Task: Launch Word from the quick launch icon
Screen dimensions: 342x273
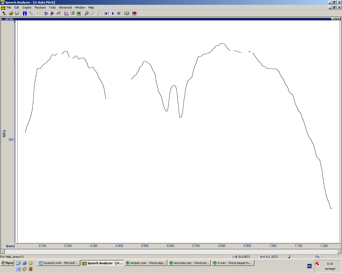Action: point(18,269)
